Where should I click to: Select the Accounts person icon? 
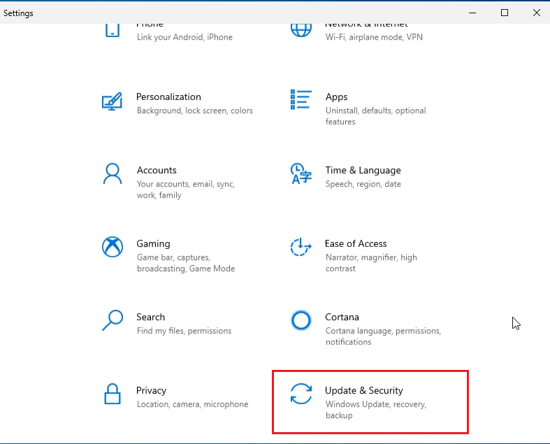tap(113, 173)
